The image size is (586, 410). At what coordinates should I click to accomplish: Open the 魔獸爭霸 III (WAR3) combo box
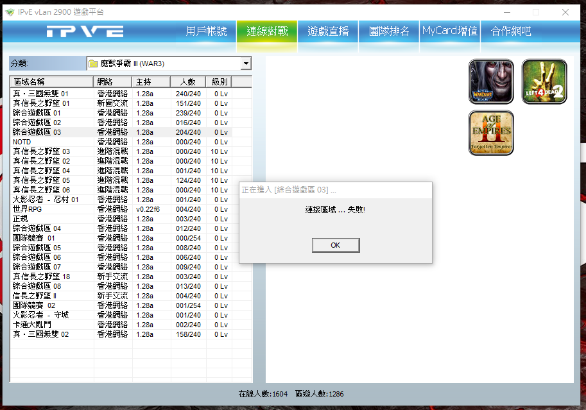click(x=169, y=64)
